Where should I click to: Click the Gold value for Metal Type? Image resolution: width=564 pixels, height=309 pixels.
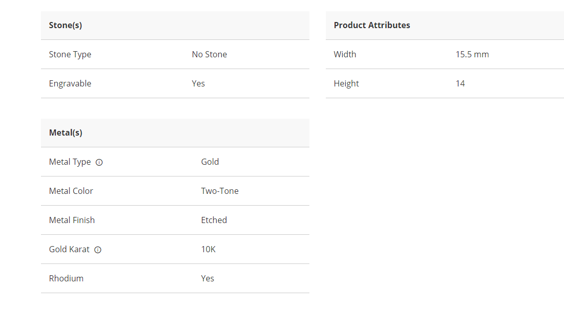pyautogui.click(x=210, y=162)
